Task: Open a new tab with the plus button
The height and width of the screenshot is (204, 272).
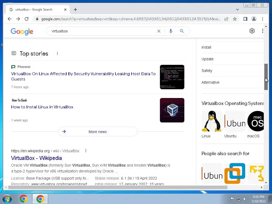Action: (75, 10)
